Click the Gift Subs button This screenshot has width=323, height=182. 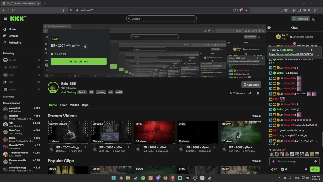pos(251,85)
